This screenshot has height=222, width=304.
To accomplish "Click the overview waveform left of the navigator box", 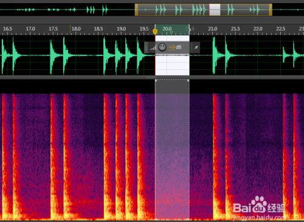I will coord(67,10).
